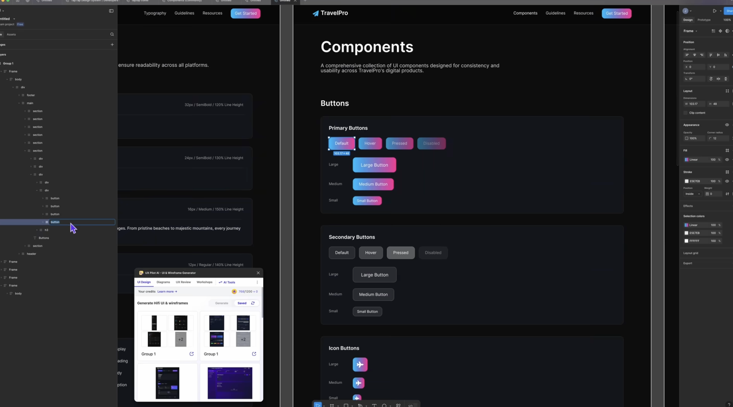The image size is (733, 407).
Task: Align horizontal centers icon
Action: pos(694,55)
